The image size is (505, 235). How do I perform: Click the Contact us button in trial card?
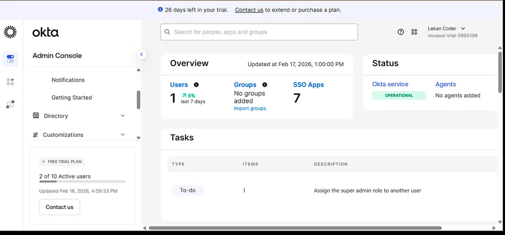[59, 207]
